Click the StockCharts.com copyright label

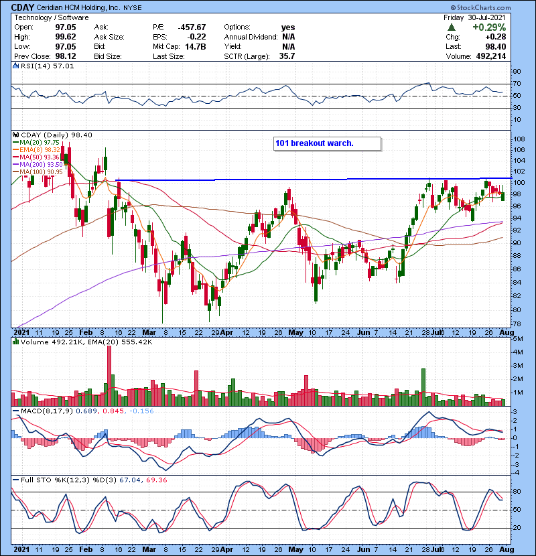[480, 7]
